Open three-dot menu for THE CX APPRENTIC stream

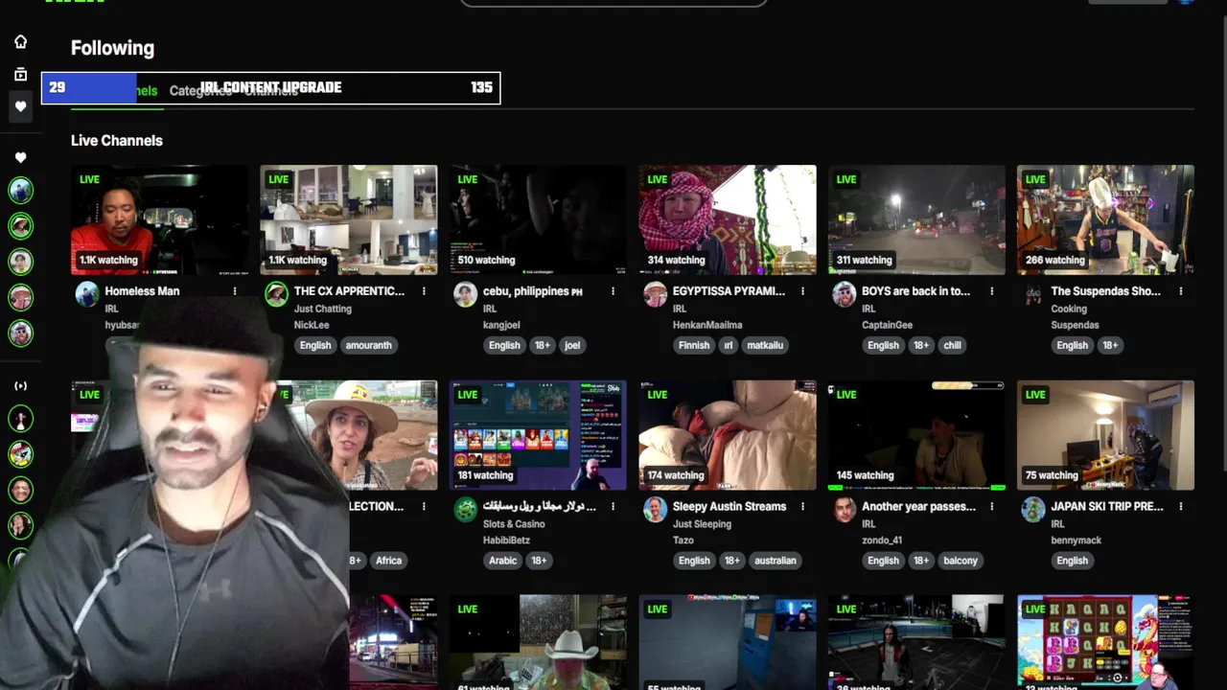tap(424, 291)
